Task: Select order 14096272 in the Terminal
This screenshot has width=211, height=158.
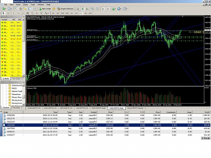Action: [106, 132]
